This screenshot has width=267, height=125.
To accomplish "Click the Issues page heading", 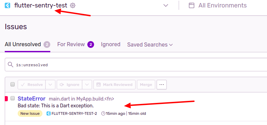I will tap(16, 27).
